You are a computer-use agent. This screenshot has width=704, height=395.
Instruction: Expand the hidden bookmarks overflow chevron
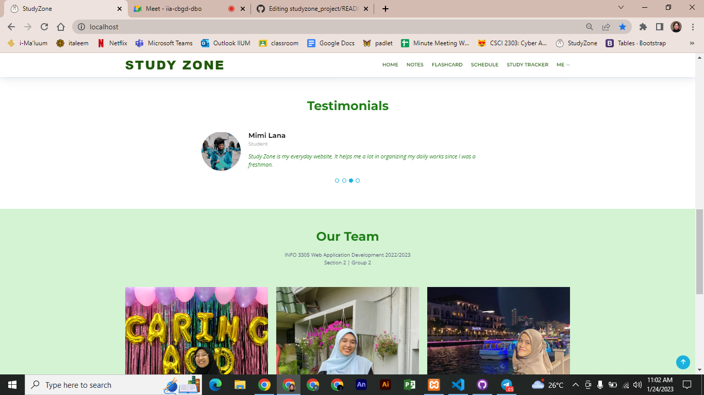pyautogui.click(x=692, y=43)
